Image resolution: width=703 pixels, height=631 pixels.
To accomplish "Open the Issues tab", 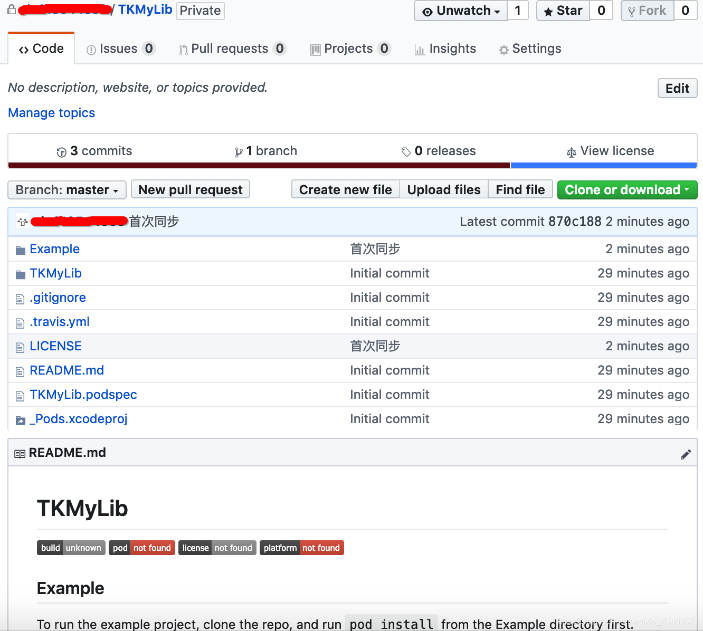I will tap(121, 49).
